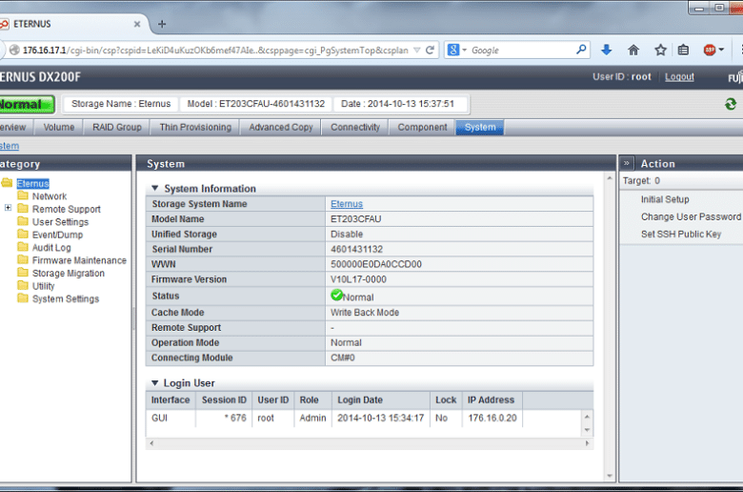Click the green ETERNUS refresh icon

731,104
